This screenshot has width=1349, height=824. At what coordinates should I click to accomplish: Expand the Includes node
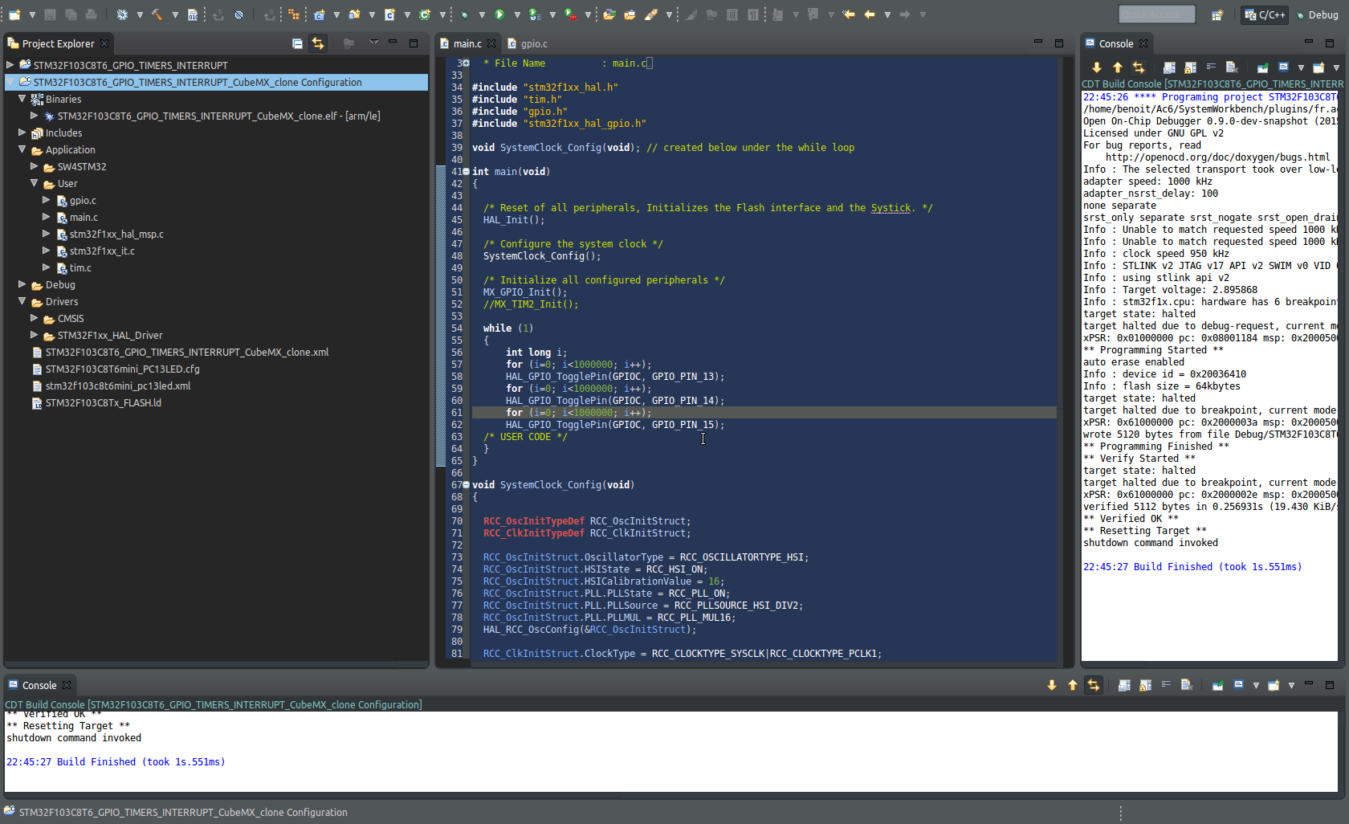point(22,133)
